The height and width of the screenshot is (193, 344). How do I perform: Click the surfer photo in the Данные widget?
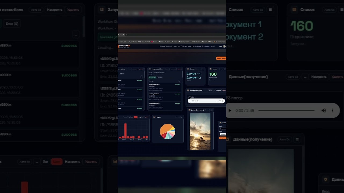click(x=200, y=131)
